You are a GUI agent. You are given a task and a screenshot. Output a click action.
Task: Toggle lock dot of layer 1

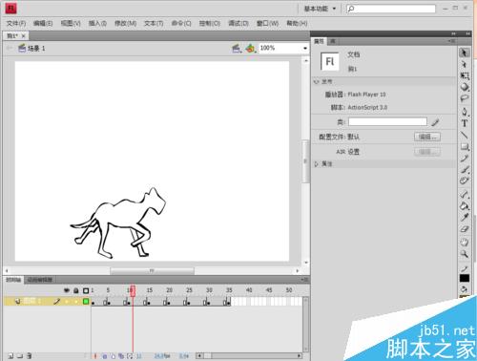click(76, 301)
